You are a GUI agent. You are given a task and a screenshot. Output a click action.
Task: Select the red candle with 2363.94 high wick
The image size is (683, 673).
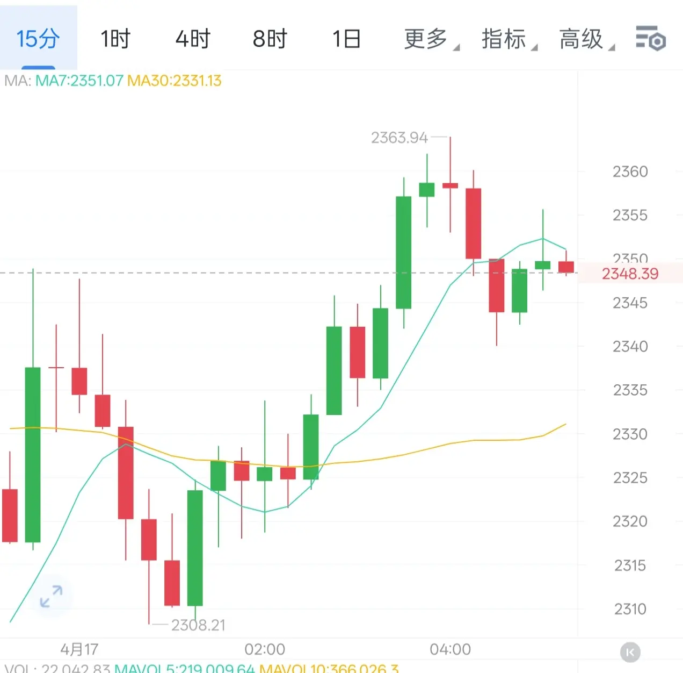450,185
